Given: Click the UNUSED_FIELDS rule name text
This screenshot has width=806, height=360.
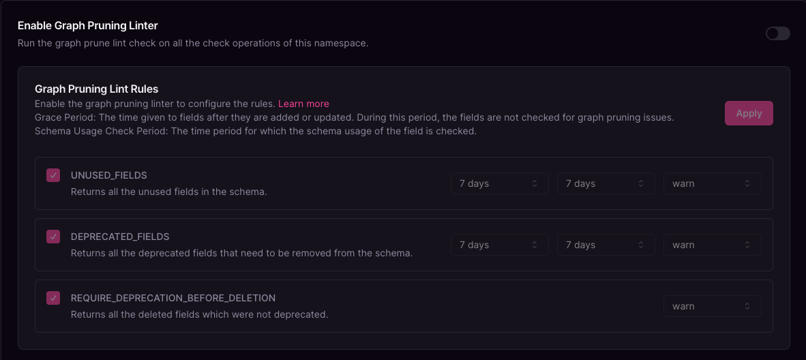Looking at the screenshot, I should [109, 175].
